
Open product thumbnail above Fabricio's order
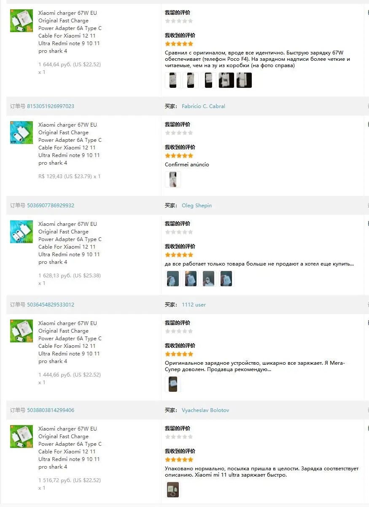pyautogui.click(x=22, y=21)
